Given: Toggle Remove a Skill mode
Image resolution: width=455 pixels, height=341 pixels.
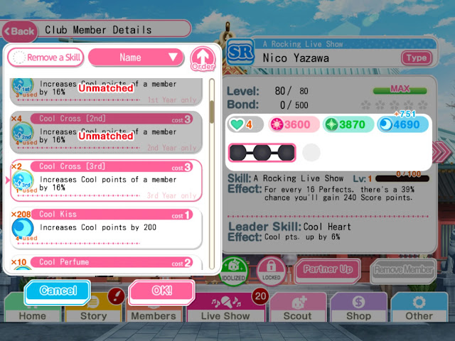Looking at the screenshot, I should click(45, 58).
